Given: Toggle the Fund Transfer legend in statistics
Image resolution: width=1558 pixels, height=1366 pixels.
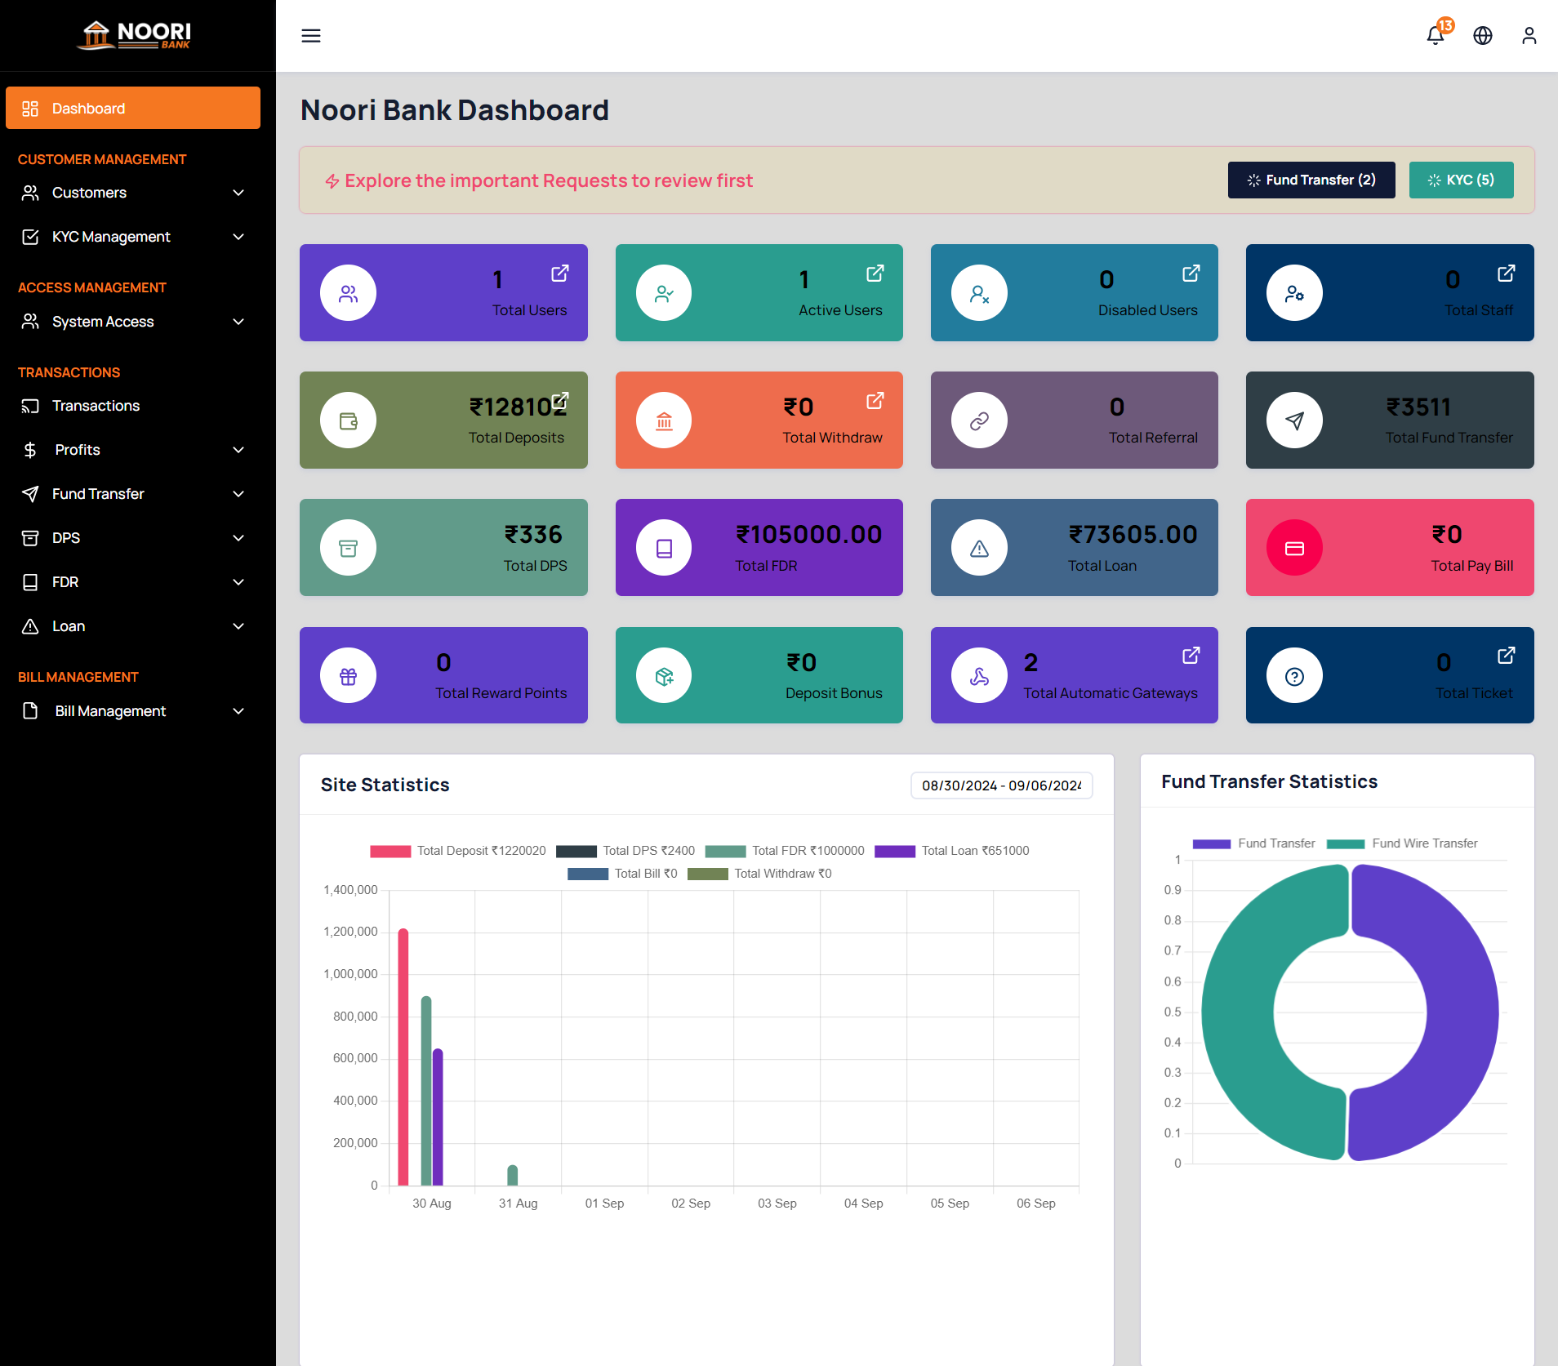Looking at the screenshot, I should (x=1255, y=843).
